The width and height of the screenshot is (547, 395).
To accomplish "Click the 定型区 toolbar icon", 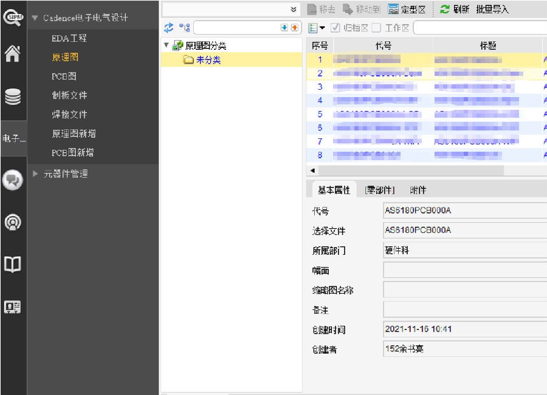I will tap(393, 9).
